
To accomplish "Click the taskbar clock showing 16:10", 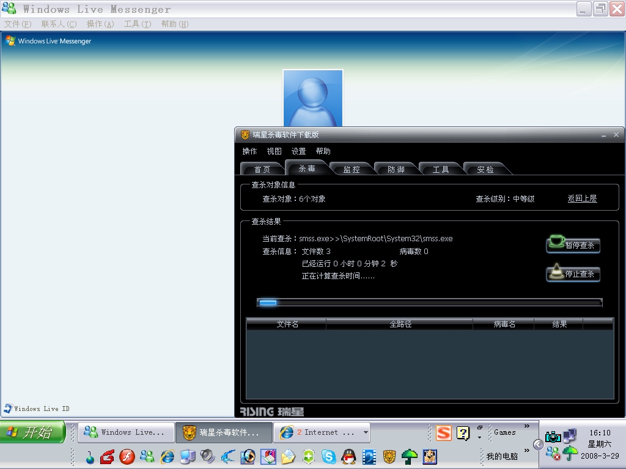I will 600,433.
